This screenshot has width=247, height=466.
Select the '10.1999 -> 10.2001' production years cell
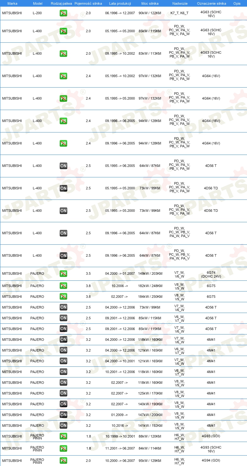(x=120, y=436)
